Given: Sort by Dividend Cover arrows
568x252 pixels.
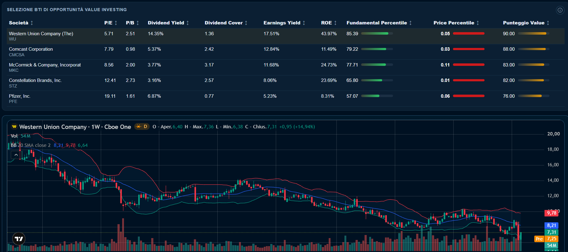Looking at the screenshot, I should 246,23.
